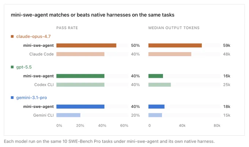Click the Claude Code row label
This screenshot has width=249, height=147.
pyautogui.click(x=41, y=54)
